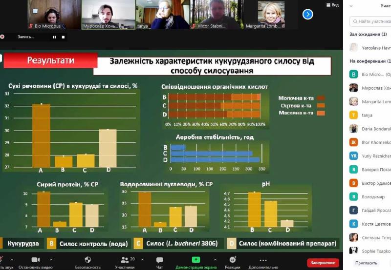Select Виктор Удимов participant row
Image resolution: width=391 pixels, height=270 pixels.
[370, 183]
